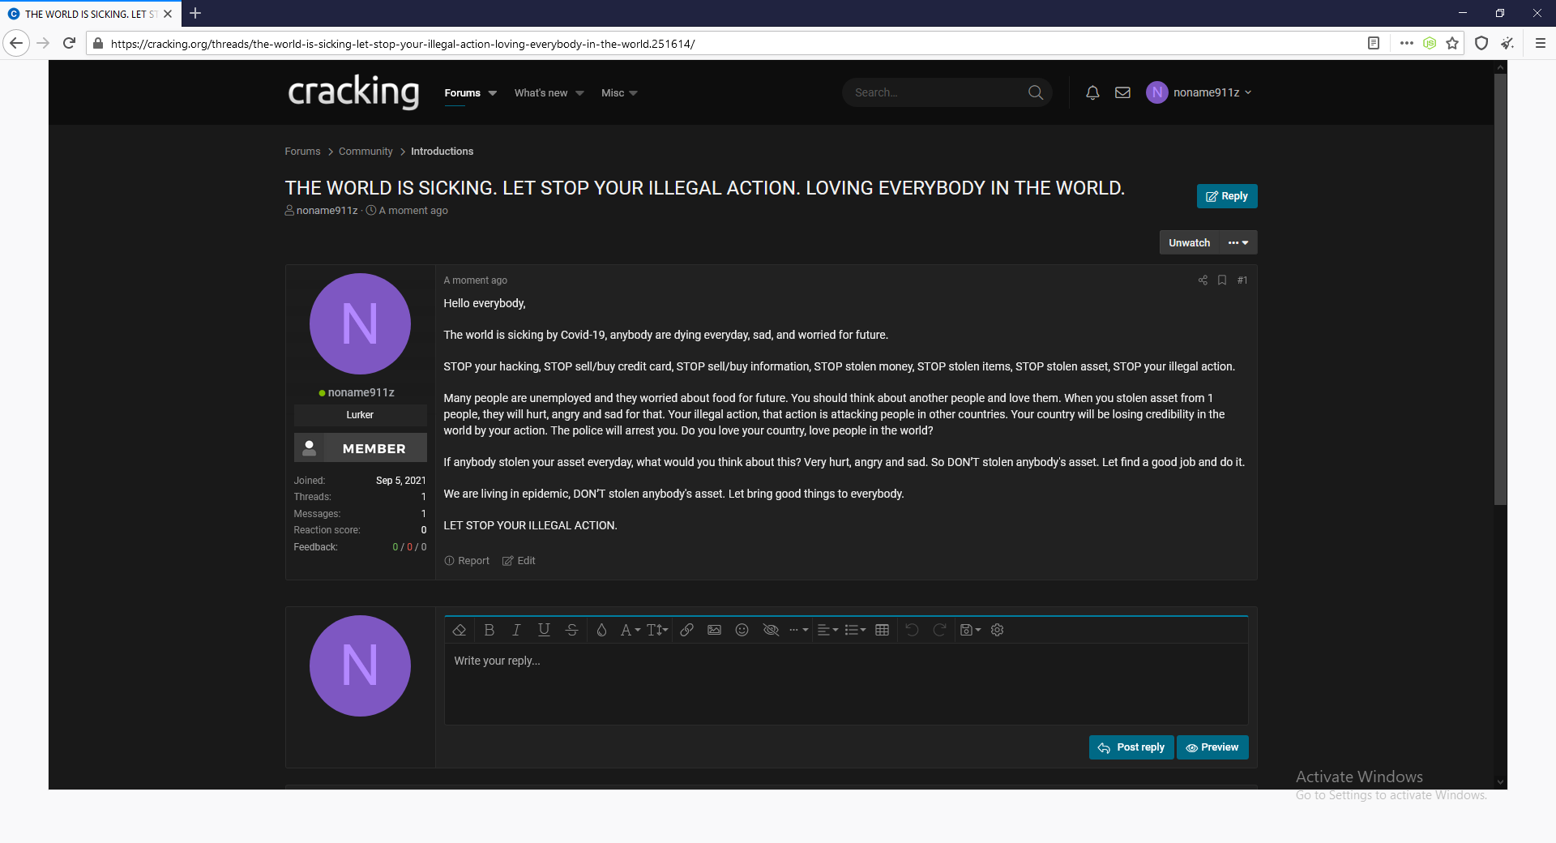Open page actions ellipsis in address bar
1556x843 pixels.
1407,44
